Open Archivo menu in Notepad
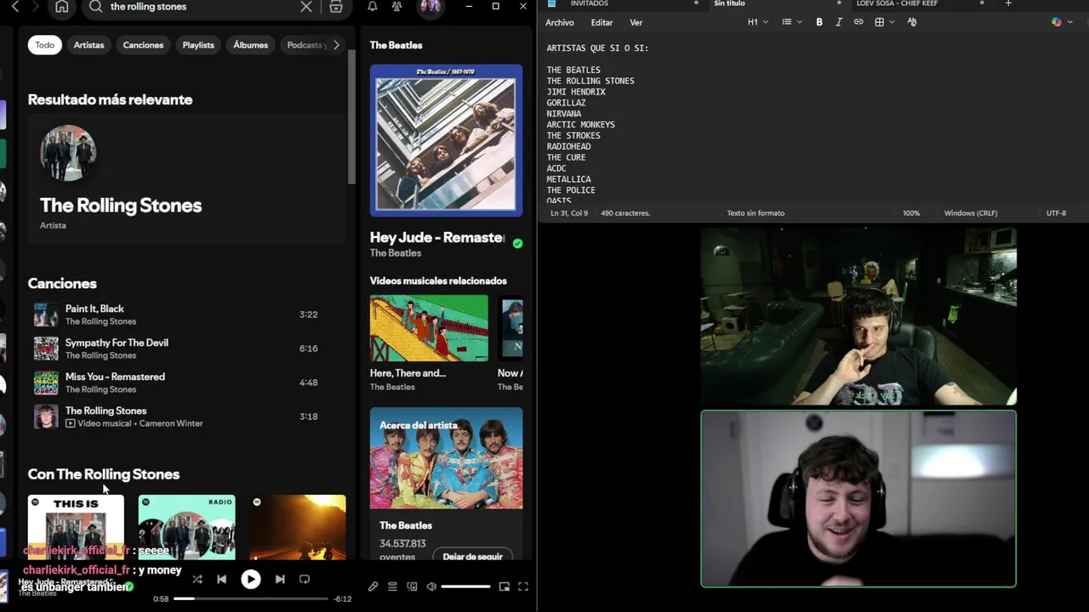 coord(560,22)
